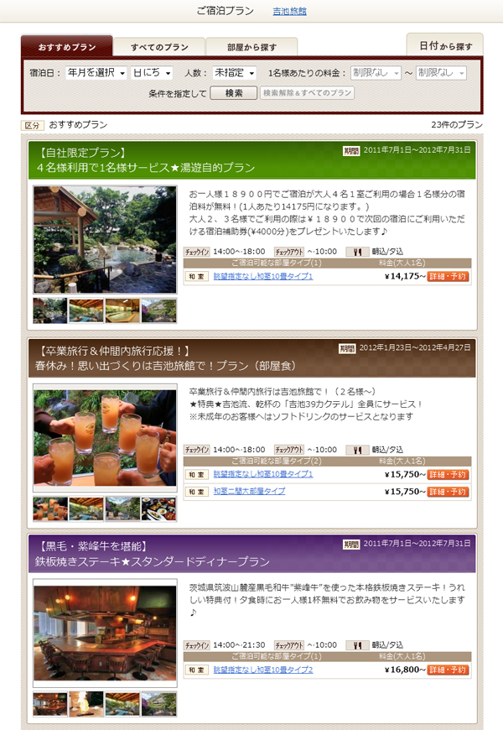Open 眺望指定なし和室10畳タイプ2 room link

tap(262, 670)
